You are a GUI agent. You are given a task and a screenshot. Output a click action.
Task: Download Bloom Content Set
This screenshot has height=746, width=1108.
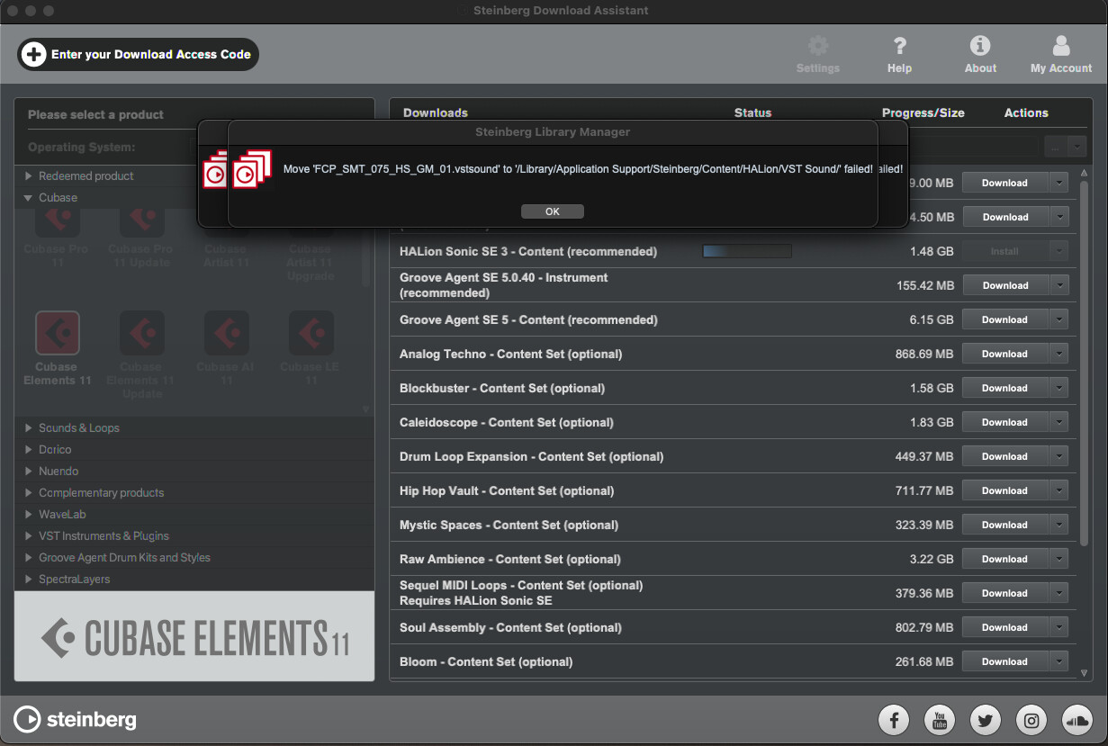(1005, 661)
